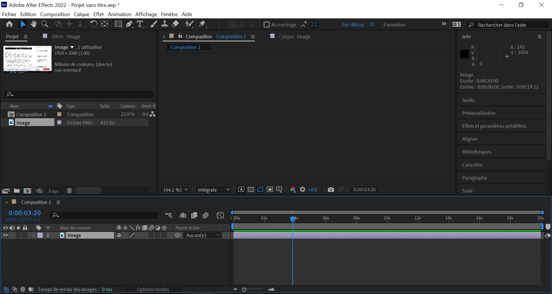Enable the Accrochage checkbox

267,24
